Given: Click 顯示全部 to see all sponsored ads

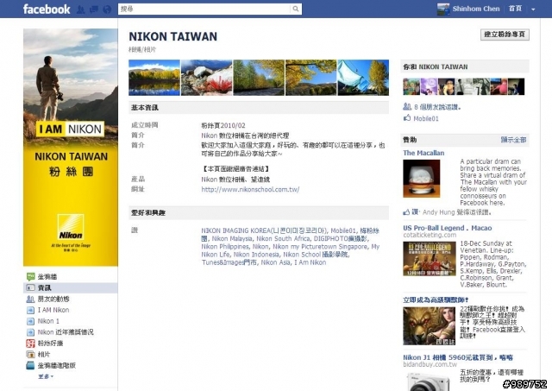Looking at the screenshot, I should pyautogui.click(x=514, y=140).
